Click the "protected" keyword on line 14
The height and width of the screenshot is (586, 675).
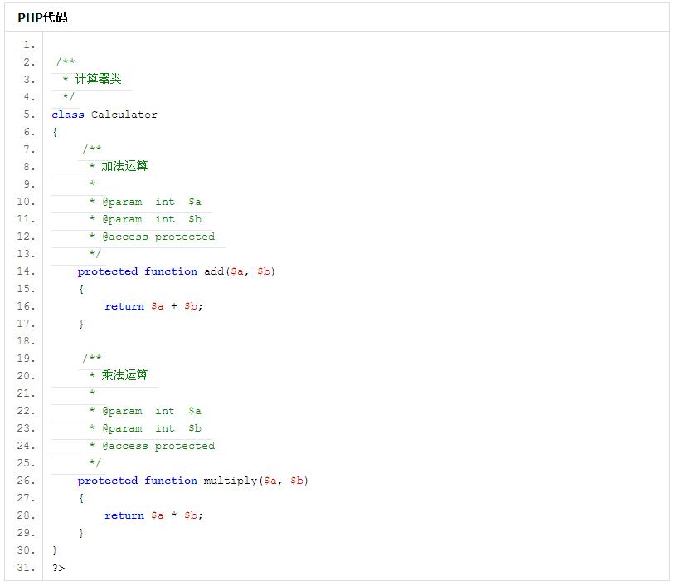[108, 271]
